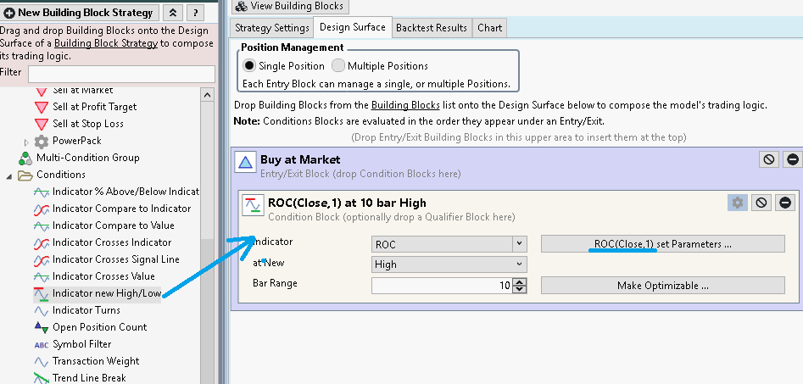Image resolution: width=803 pixels, height=384 pixels.
Task: Delete ROC condition block with minus icon
Action: [785, 203]
